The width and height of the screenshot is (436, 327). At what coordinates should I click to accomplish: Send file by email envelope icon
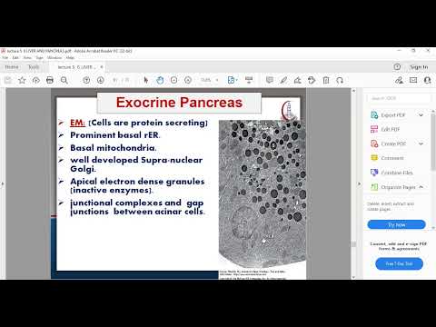[x=413, y=80]
